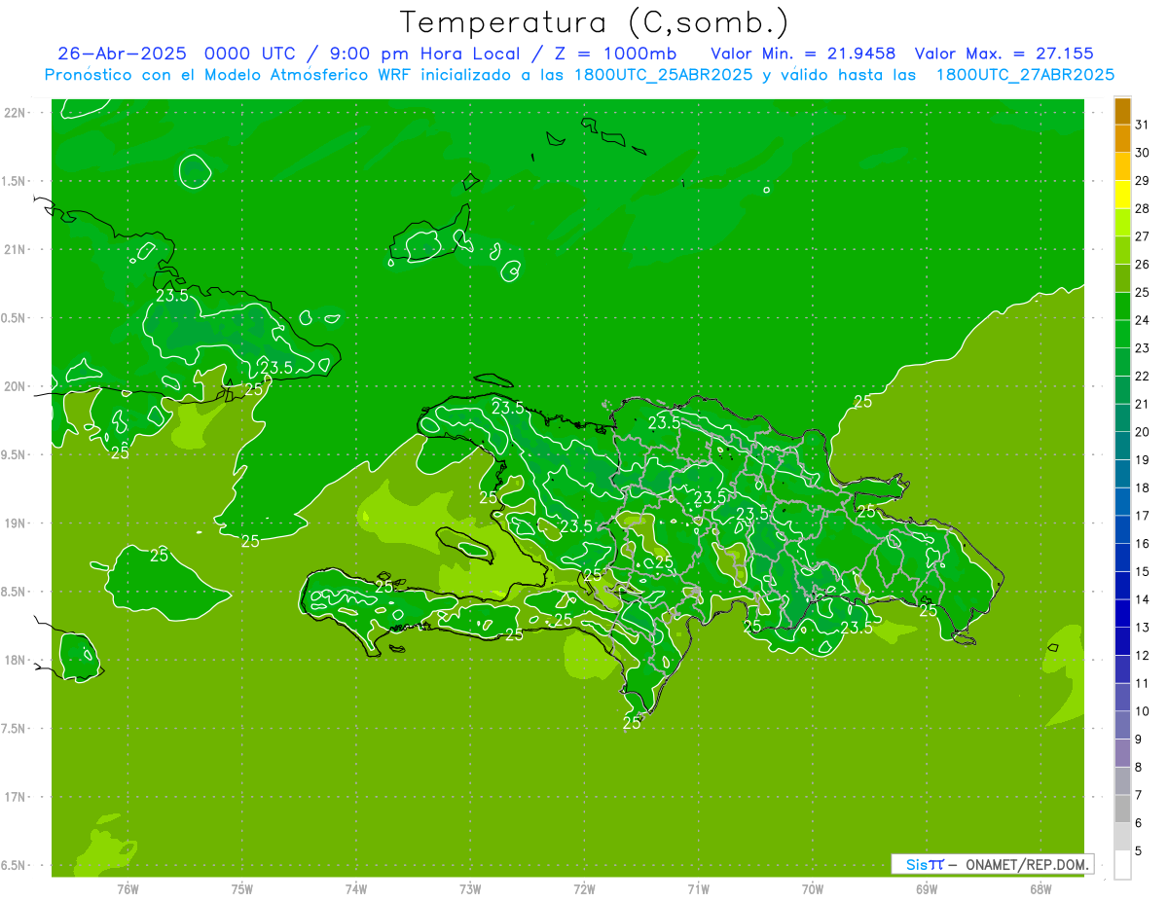The image size is (1168, 902).
Task: Pick the green swatch between legend 25 and 24
Action: tap(1122, 307)
